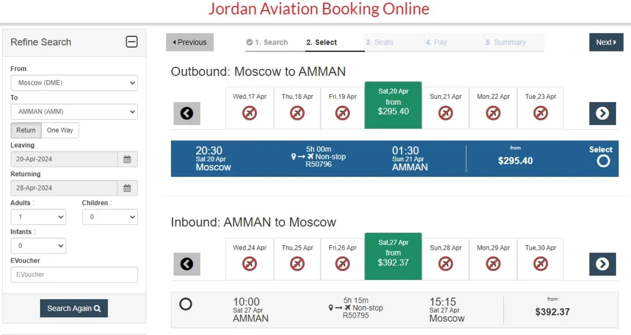This screenshot has width=631, height=335.
Task: Click the EVoucher input field
Action: tap(74, 275)
